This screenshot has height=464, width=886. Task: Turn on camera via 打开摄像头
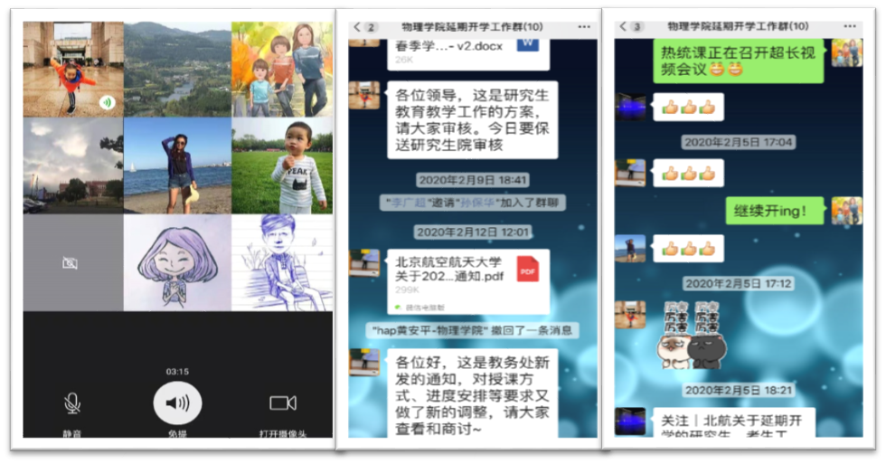point(283,403)
